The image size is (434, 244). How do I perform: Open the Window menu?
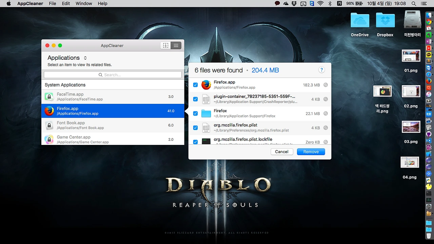tap(84, 3)
